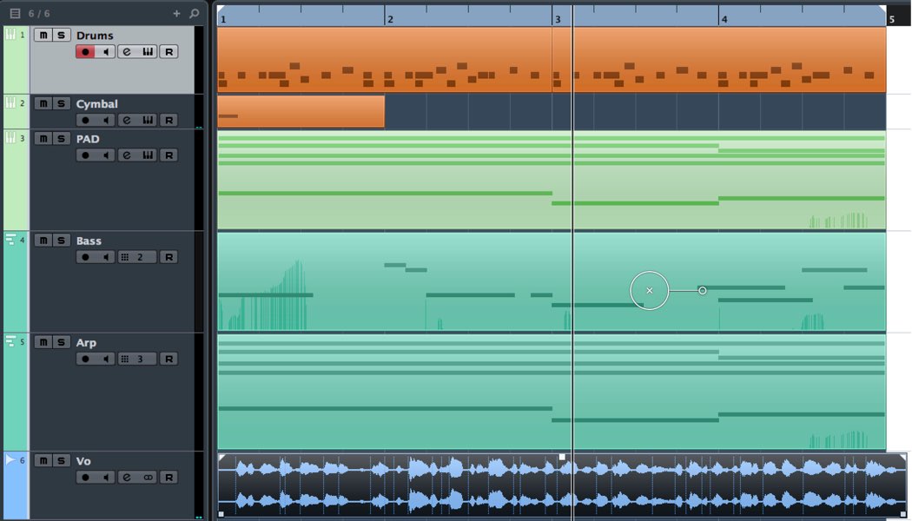Click the Vo event volume handle
This screenshot has height=521, width=912.
[562, 457]
